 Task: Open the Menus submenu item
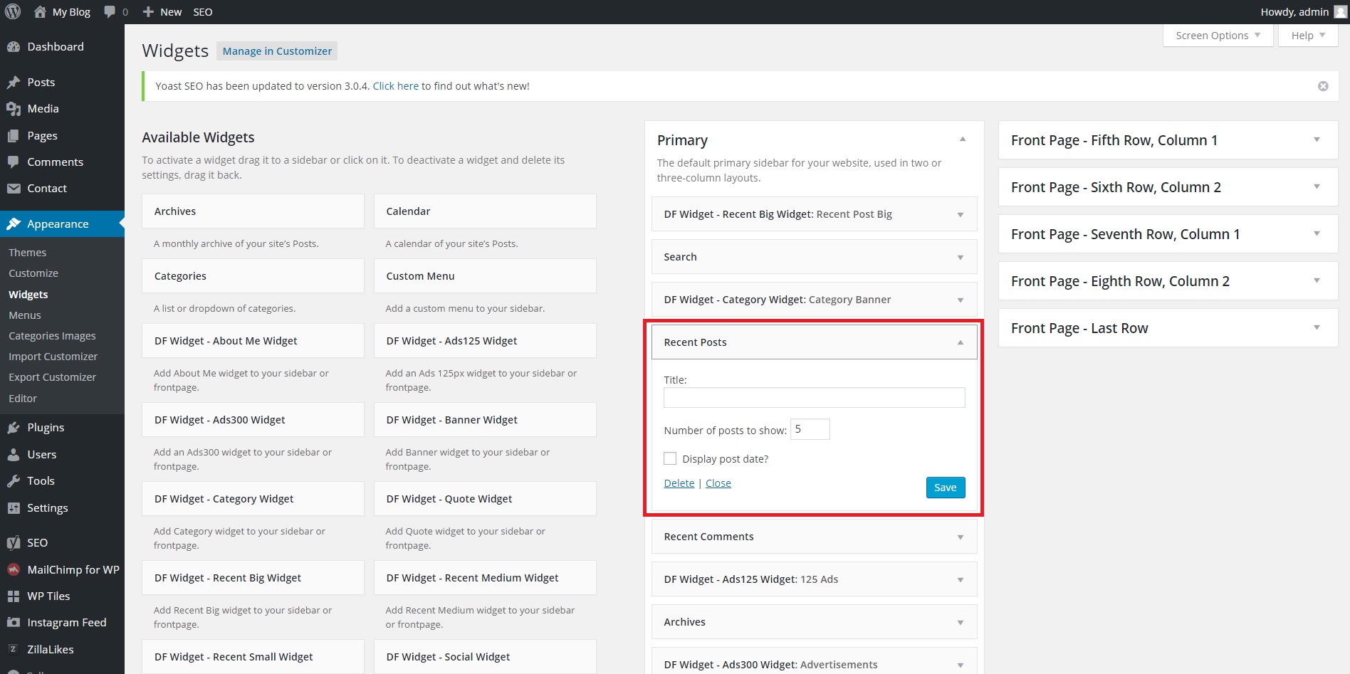(x=25, y=315)
